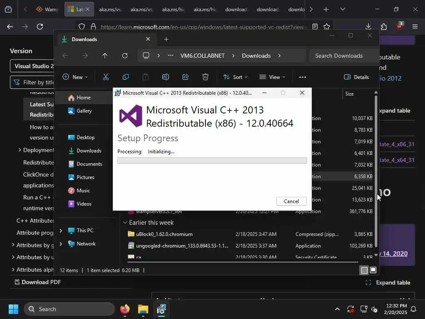Open Pictures in Explorer sidebar
Viewport: 425px width, 319px height.
pyautogui.click(x=85, y=177)
